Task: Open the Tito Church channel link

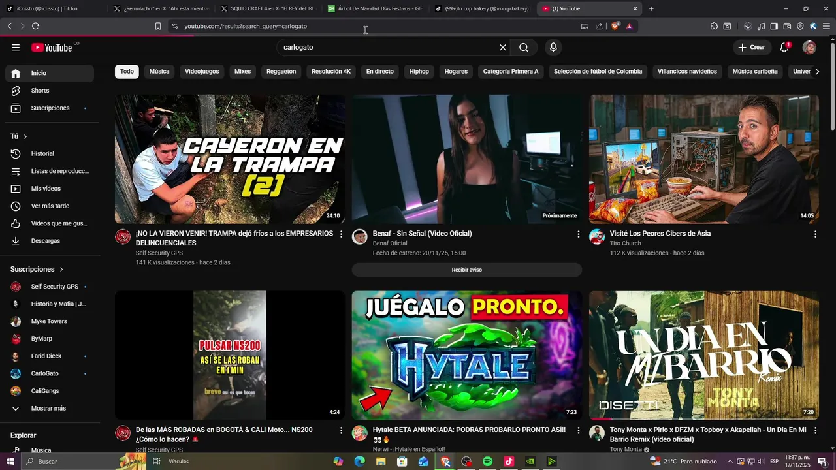Action: 625,243
